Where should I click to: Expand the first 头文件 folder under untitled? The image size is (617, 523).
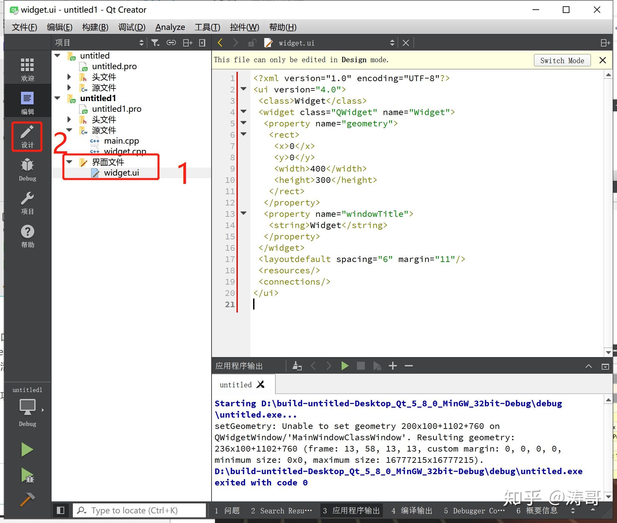point(69,77)
